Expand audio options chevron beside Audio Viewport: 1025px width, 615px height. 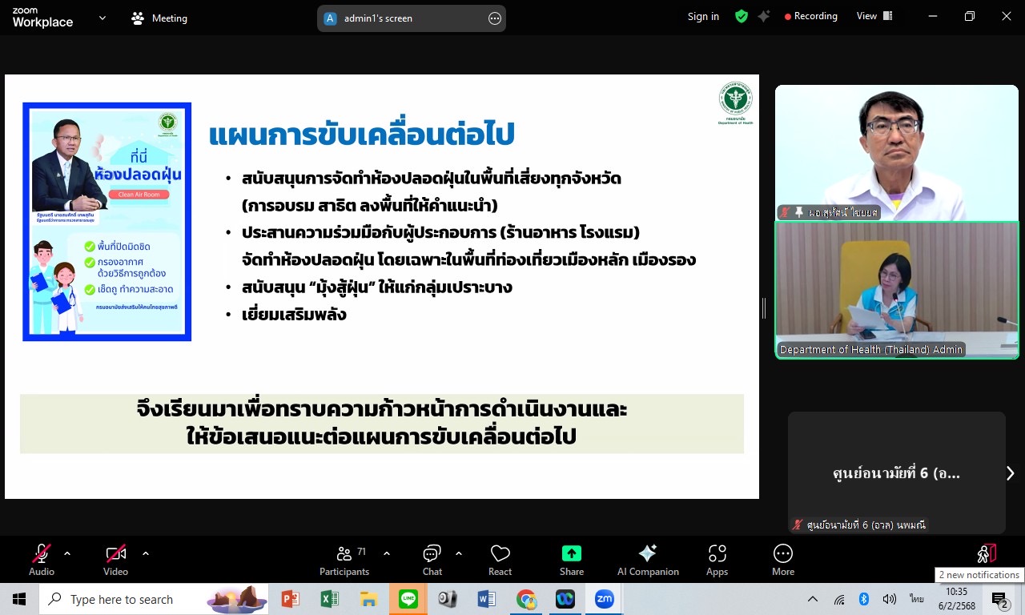pyautogui.click(x=67, y=553)
